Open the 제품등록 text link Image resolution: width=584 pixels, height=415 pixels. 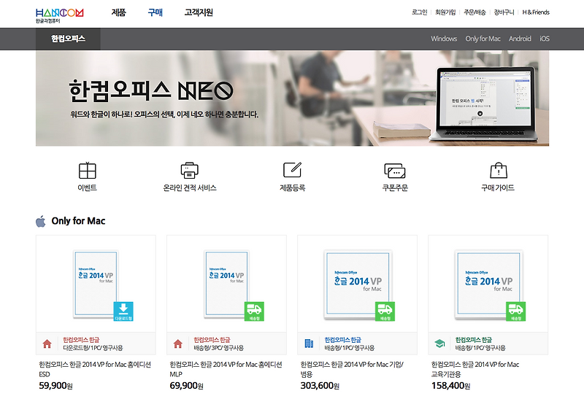point(293,188)
